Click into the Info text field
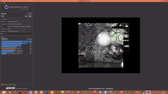The width and height of the screenshot is (168, 94). pyautogui.click(x=19, y=34)
